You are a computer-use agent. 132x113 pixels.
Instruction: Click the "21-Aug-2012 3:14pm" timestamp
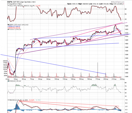coord(14,4)
